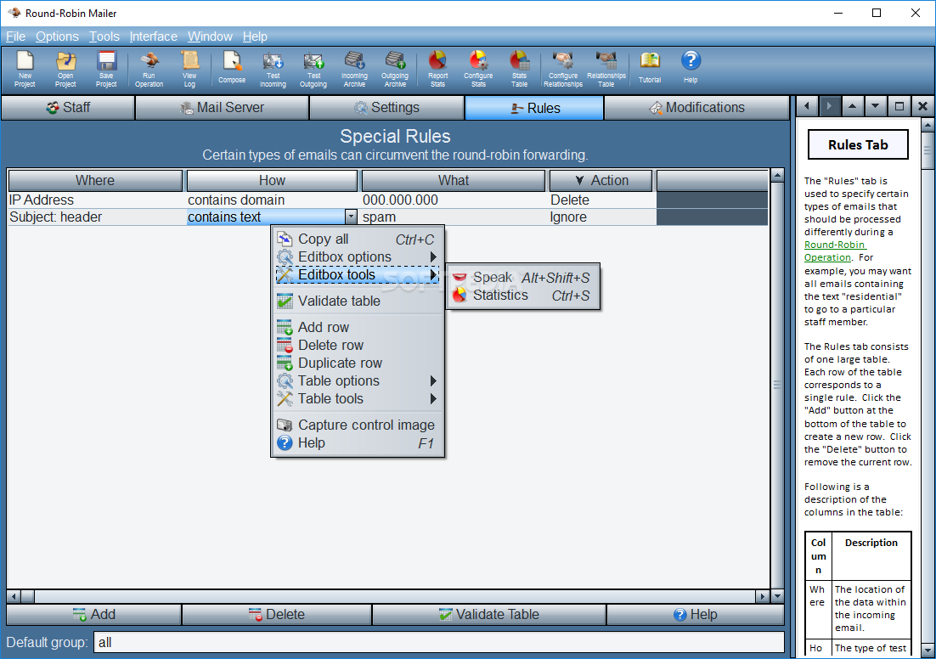Choose Copy all in the context menu
This screenshot has height=659, width=936.
point(358,239)
